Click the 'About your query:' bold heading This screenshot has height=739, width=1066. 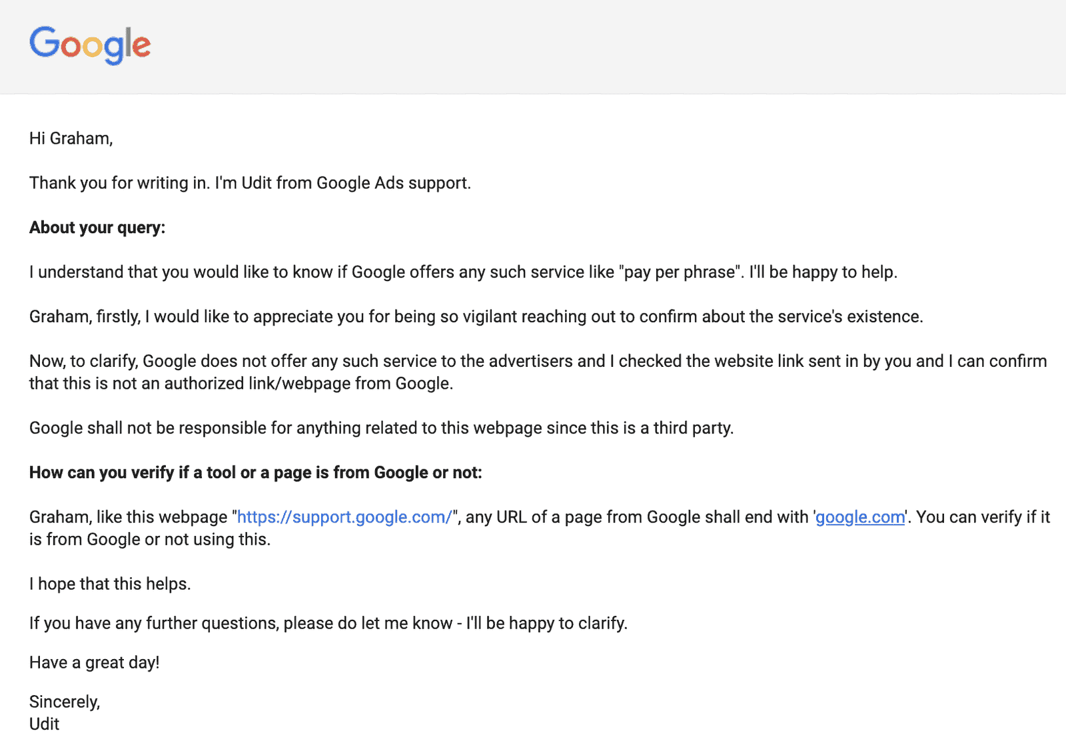pos(97,228)
